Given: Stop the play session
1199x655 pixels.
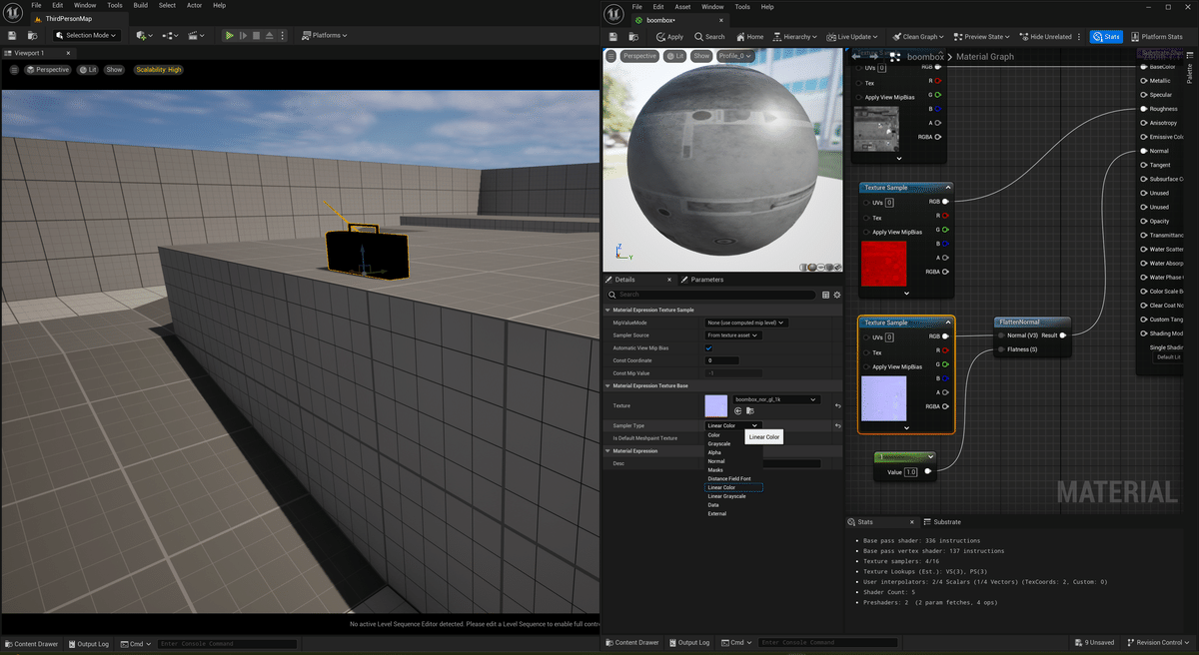Looking at the screenshot, I should pos(256,36).
